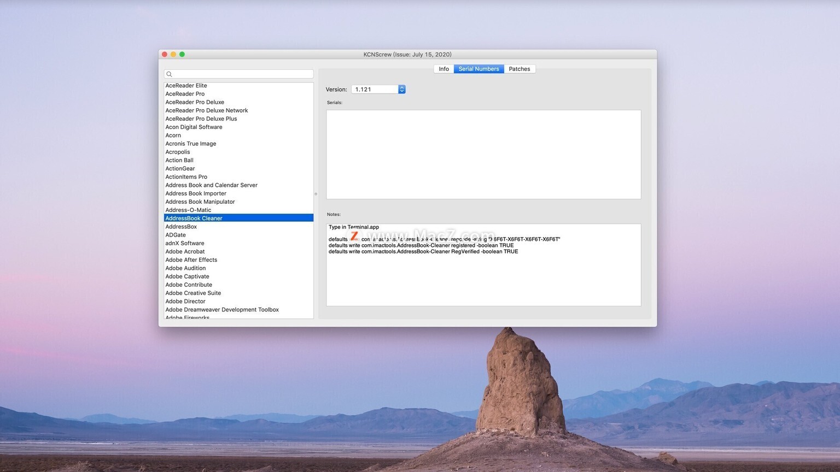
Task: Select Address Book Manipulator
Action: coord(238,202)
